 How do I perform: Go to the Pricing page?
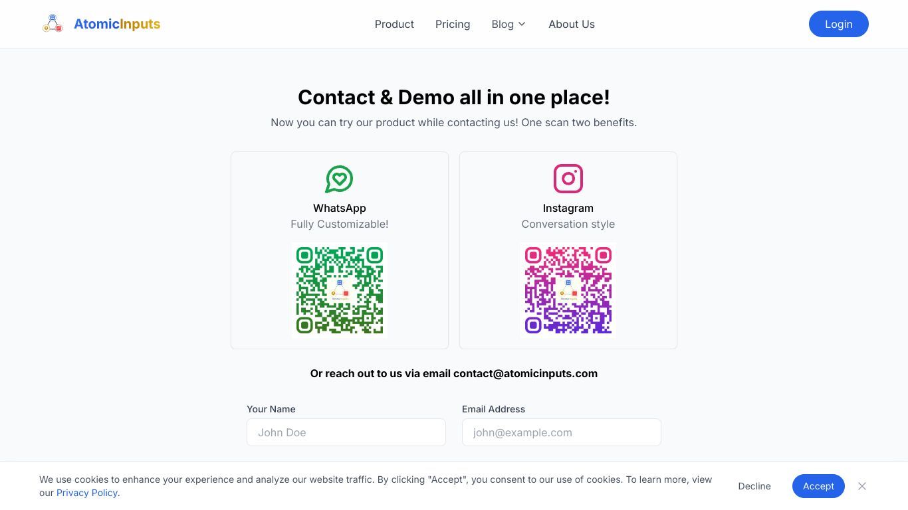pyautogui.click(x=453, y=24)
